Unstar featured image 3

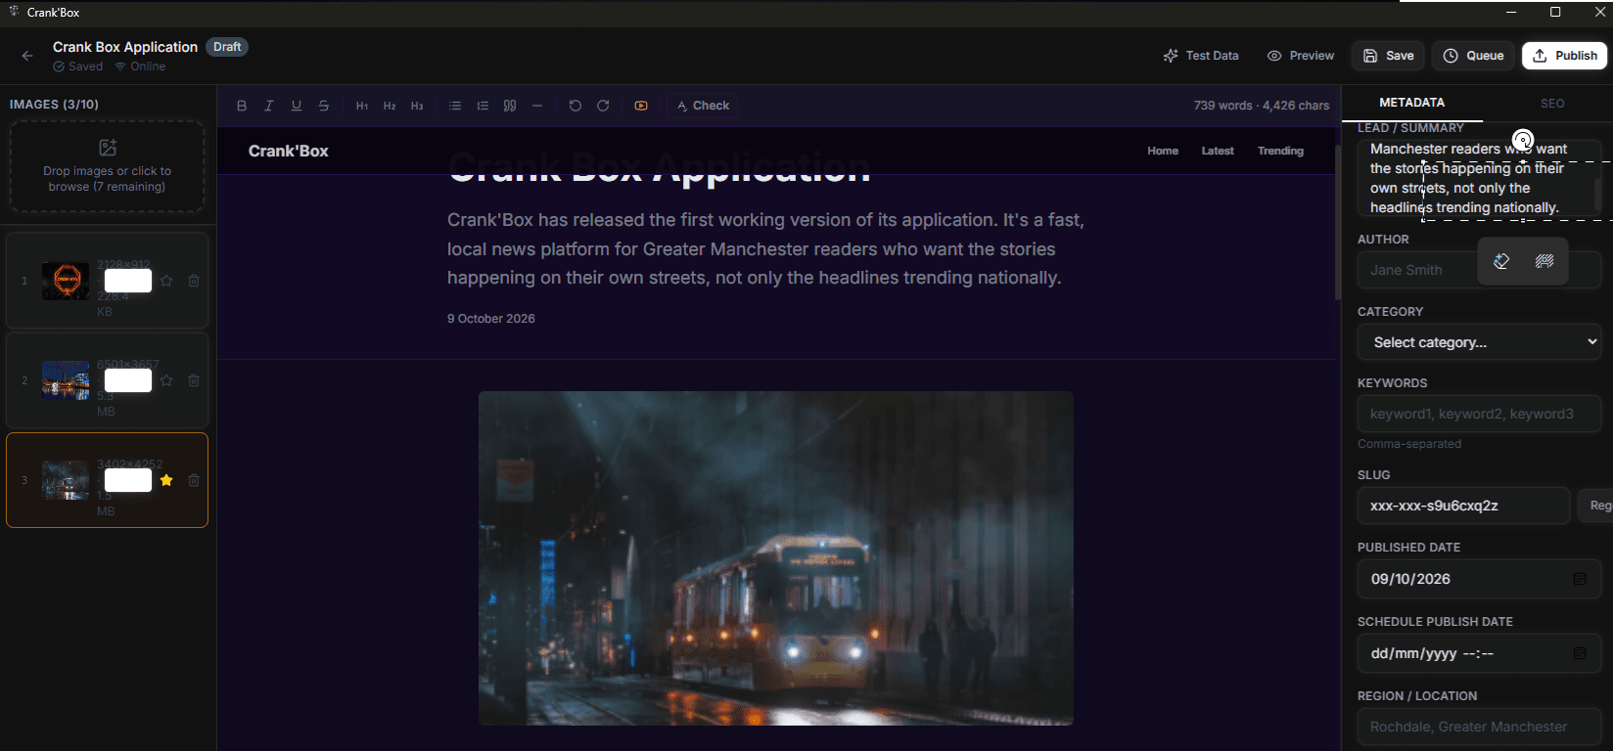point(166,480)
